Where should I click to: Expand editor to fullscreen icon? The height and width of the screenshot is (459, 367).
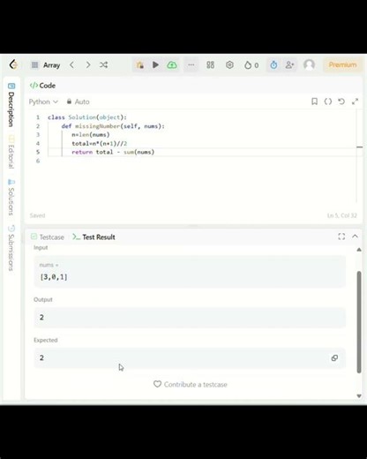pos(355,102)
